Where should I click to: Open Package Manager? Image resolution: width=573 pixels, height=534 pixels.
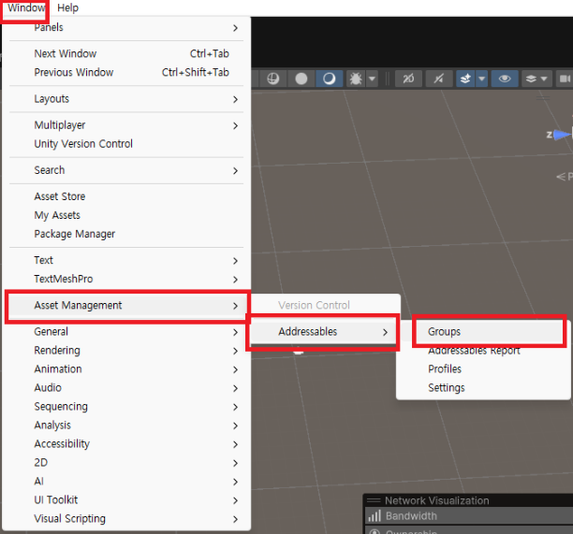click(x=126, y=234)
